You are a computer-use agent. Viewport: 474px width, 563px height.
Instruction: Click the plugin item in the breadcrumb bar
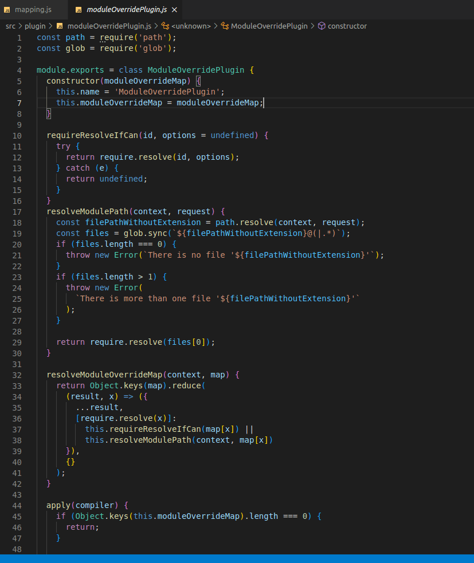[36, 26]
